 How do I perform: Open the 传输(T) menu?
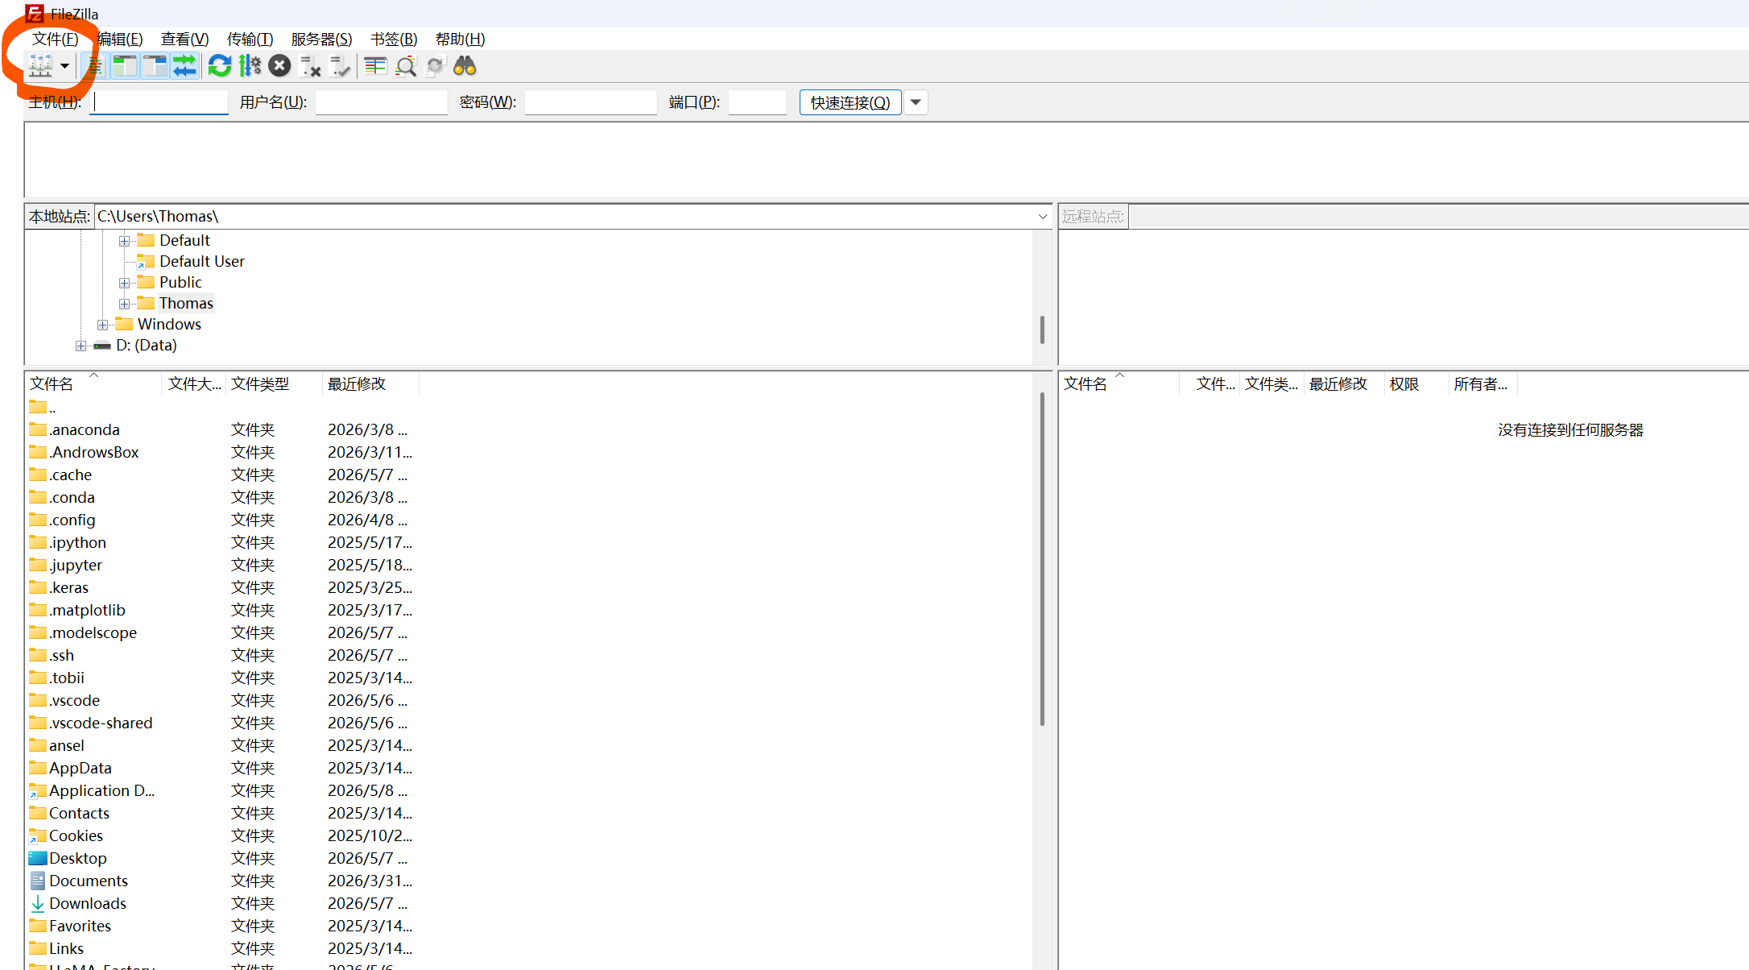point(250,39)
